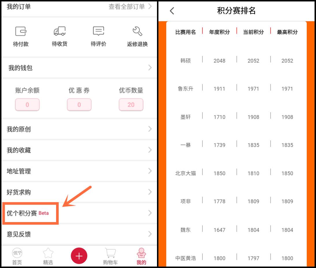Open the featured star tab
316x268 pixels.
click(x=48, y=256)
